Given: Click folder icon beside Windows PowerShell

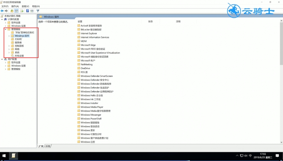Looking at the screenshot, I should (79, 119).
